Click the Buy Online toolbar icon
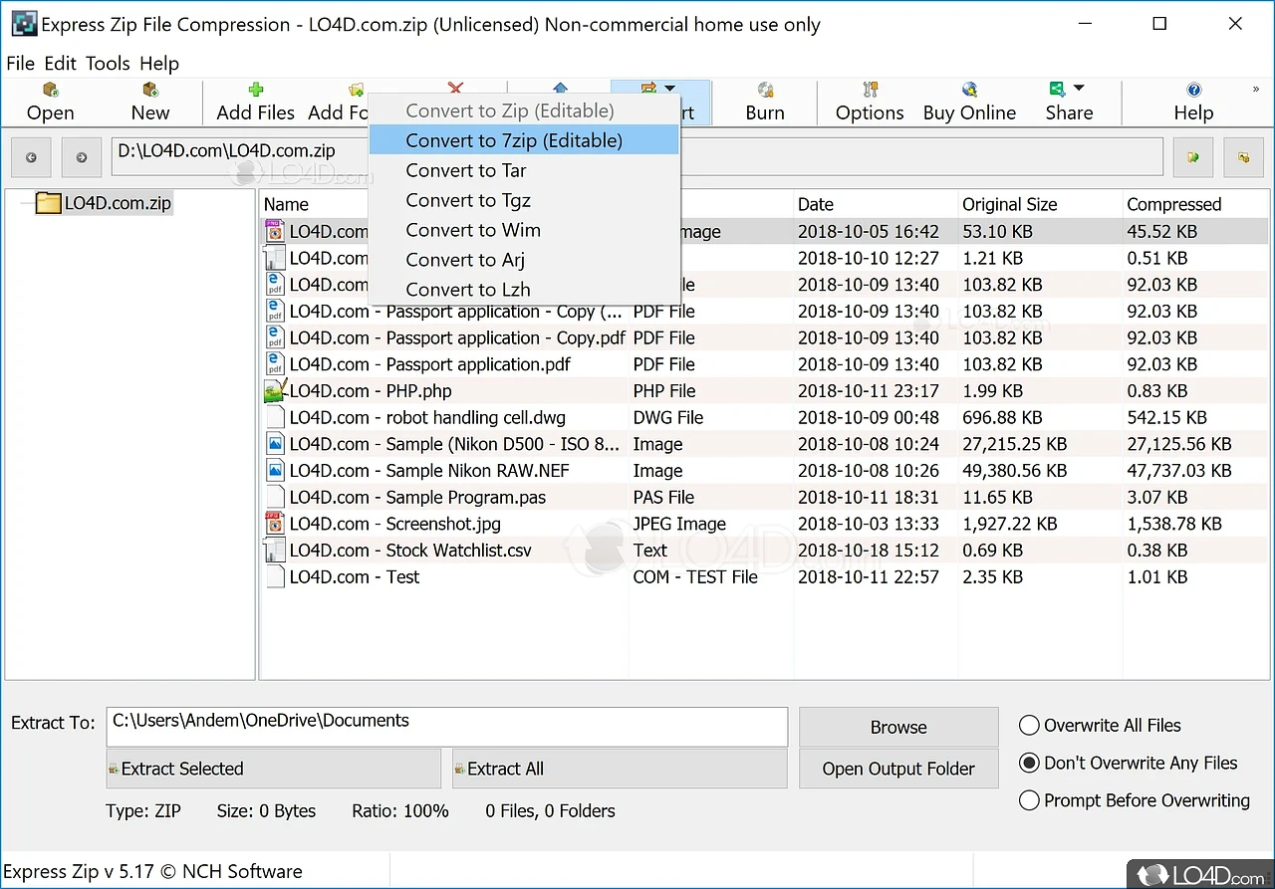 click(969, 92)
